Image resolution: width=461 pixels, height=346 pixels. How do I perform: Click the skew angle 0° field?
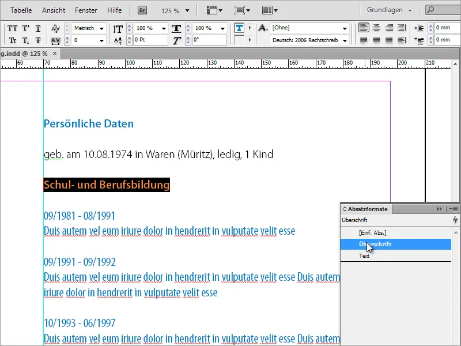(209, 40)
